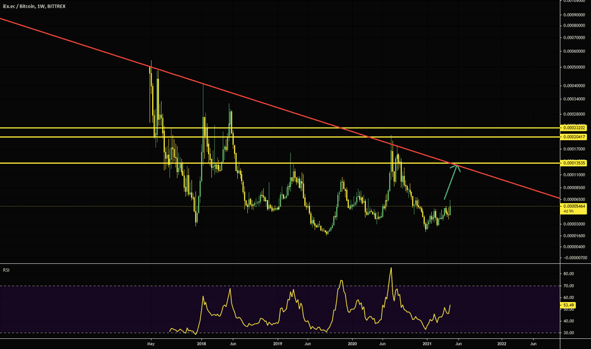Click the 0.00001600 price axis label
The image size is (591, 349).
[575, 236]
